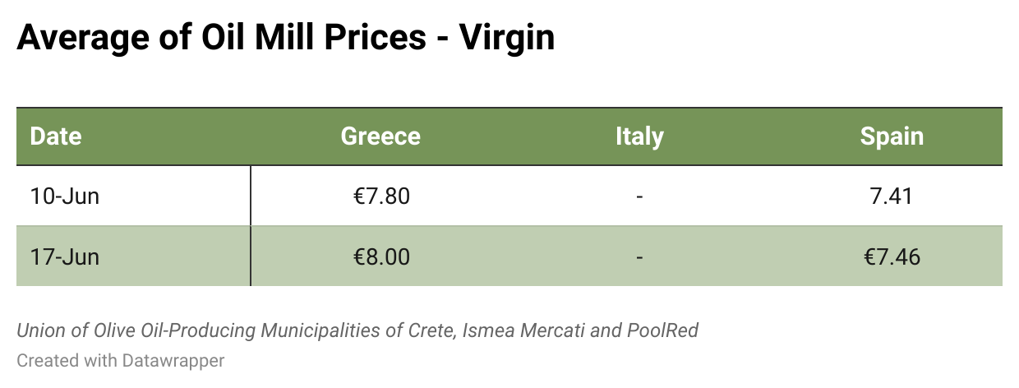Select Italy dash cell for 10-Jun
Screen dimensions: 1019x388
click(639, 196)
